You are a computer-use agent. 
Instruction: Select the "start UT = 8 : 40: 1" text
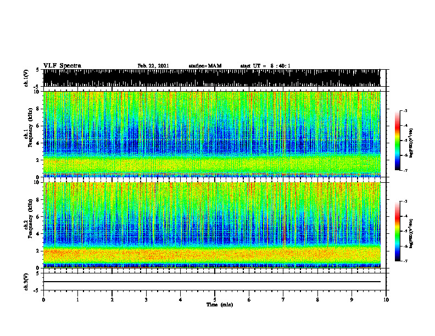click(x=265, y=66)
